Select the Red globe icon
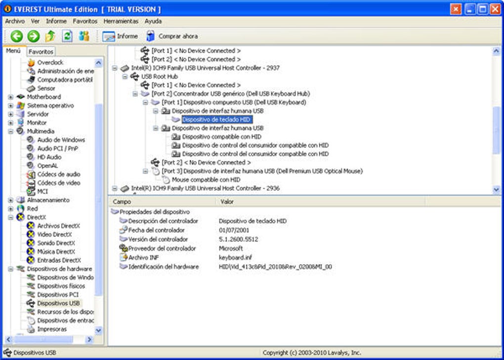The height and width of the screenshot is (360, 504). pyautogui.click(x=21, y=209)
